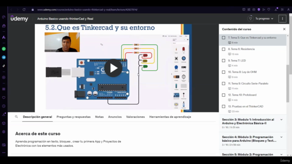Check the box for Tema 8: Ley de OHM
The height and width of the screenshot is (164, 292).
coord(224,72)
